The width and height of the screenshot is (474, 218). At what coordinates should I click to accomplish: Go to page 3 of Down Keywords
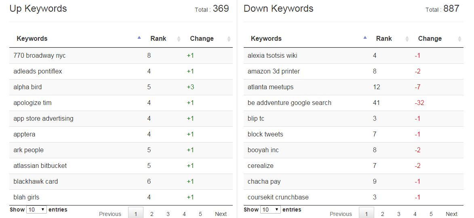(x=398, y=214)
